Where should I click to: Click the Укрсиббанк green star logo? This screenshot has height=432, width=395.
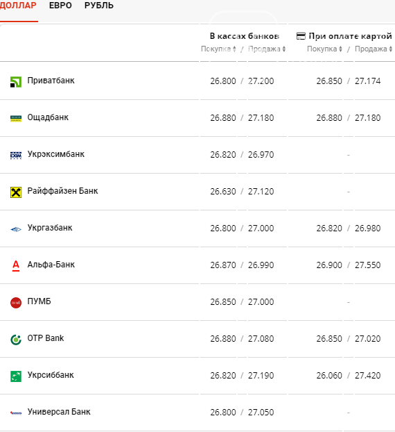[16, 376]
